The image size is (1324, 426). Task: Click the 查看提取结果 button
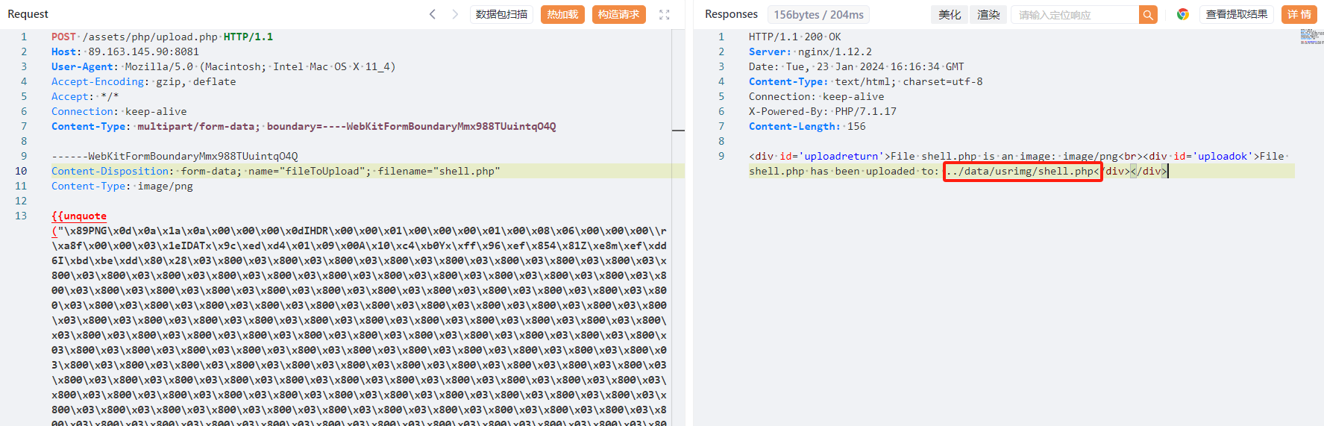coord(1236,14)
